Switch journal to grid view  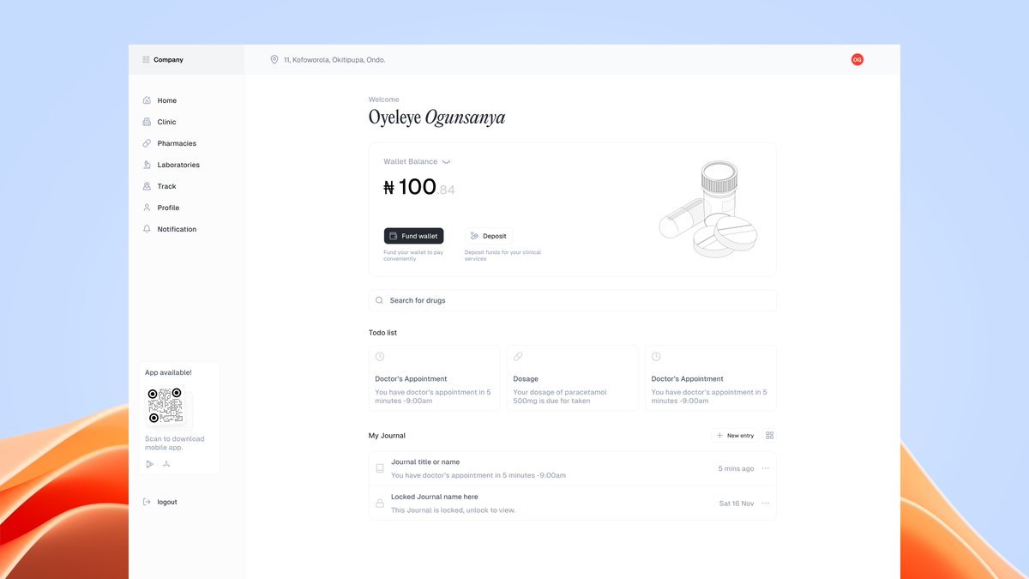769,436
